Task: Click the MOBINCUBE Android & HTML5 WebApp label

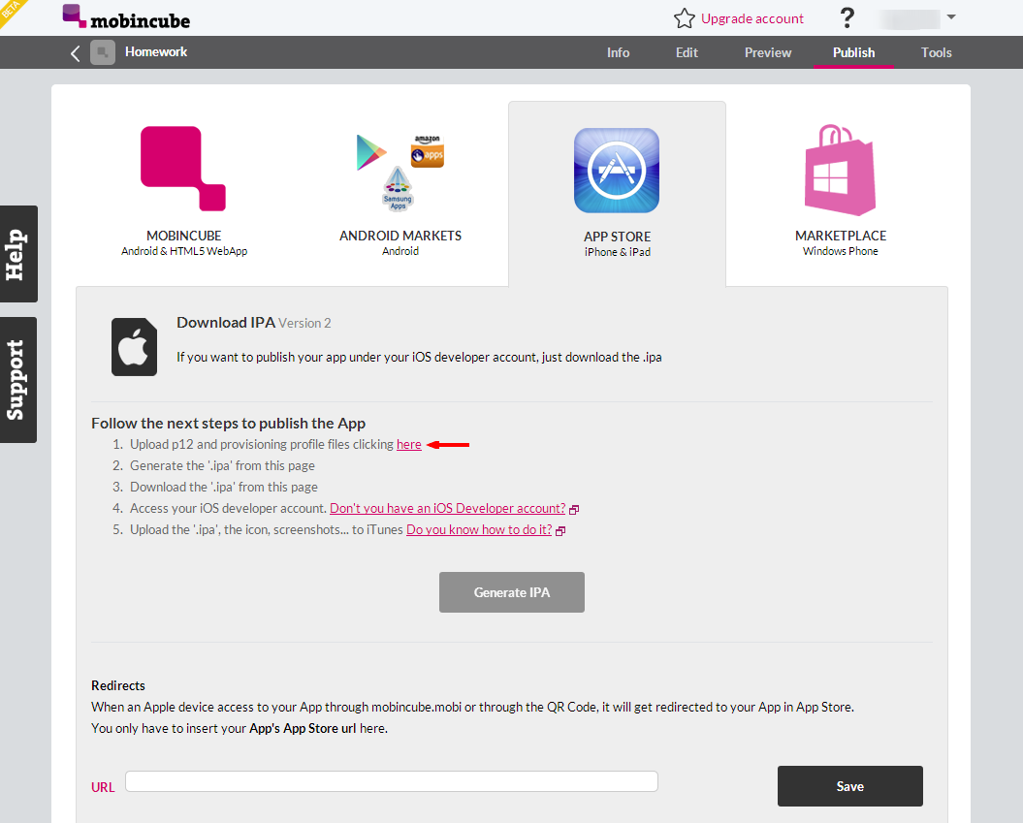Action: click(184, 242)
